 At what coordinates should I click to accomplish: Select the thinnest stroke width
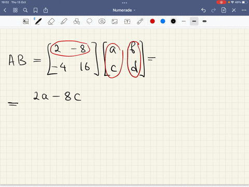(x=184, y=21)
